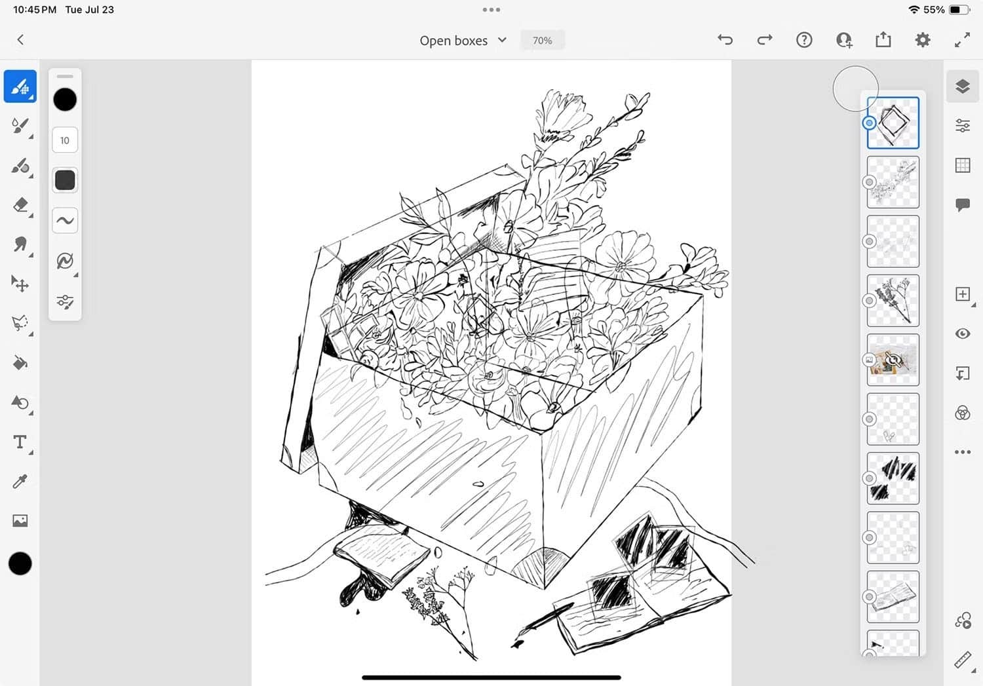The image size is (983, 686).
Task: Select the Pixel Brush tool
Action: [x=20, y=86]
